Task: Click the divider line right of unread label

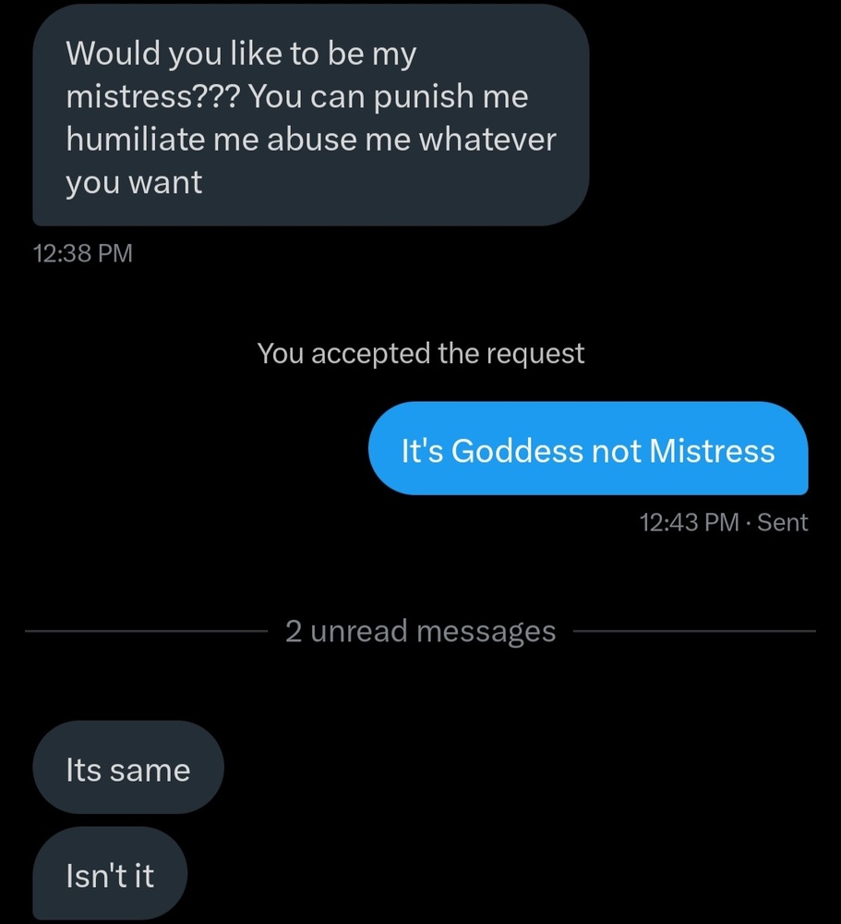Action: coord(694,632)
